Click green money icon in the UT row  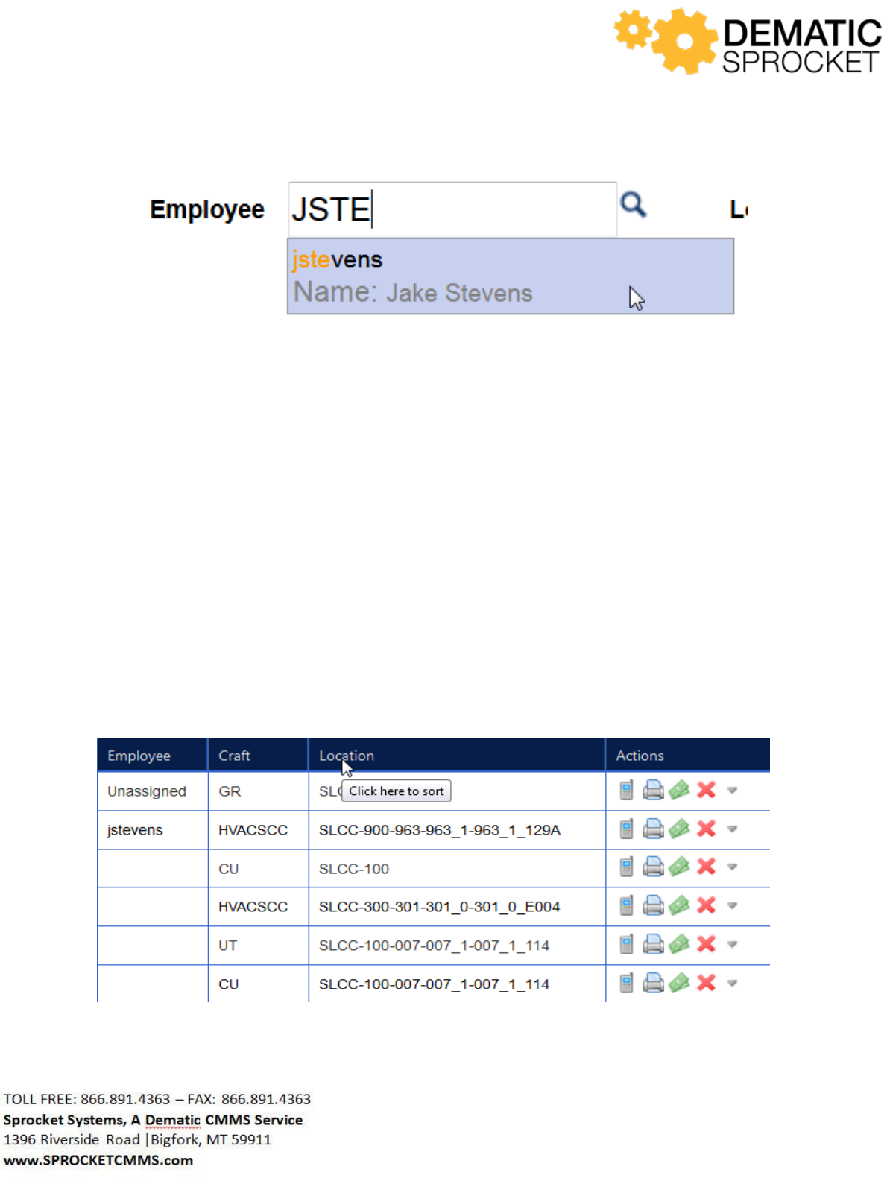click(679, 944)
